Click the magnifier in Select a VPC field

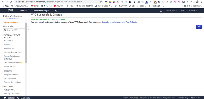click(5, 30)
